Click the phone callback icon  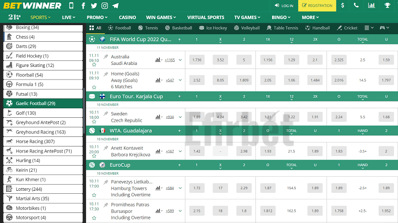(356, 6)
